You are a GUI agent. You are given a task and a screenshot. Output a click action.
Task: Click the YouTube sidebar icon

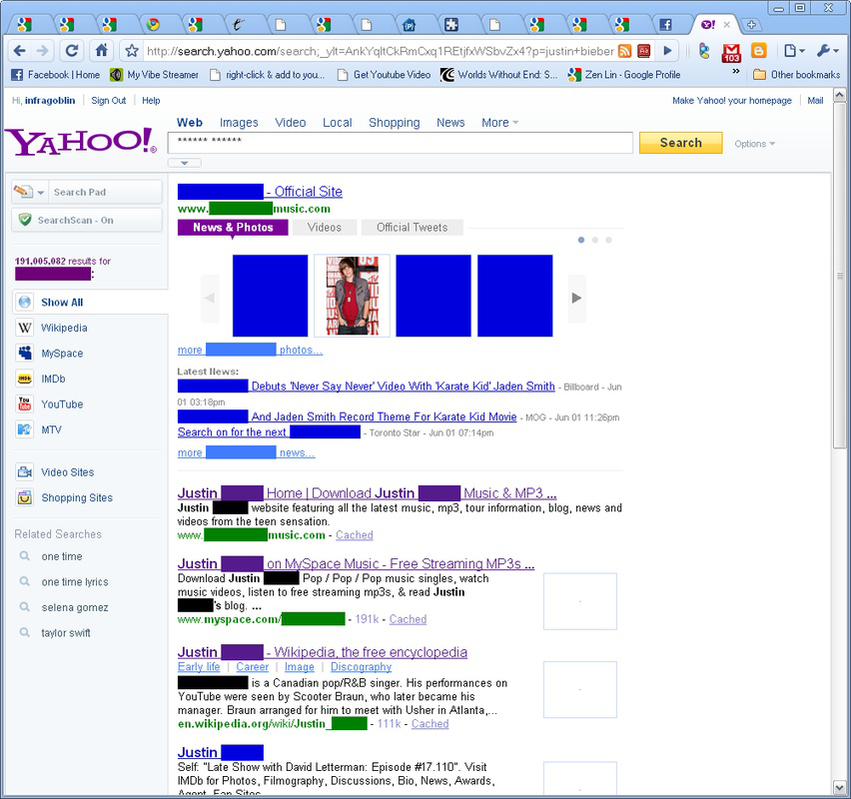pyautogui.click(x=24, y=404)
